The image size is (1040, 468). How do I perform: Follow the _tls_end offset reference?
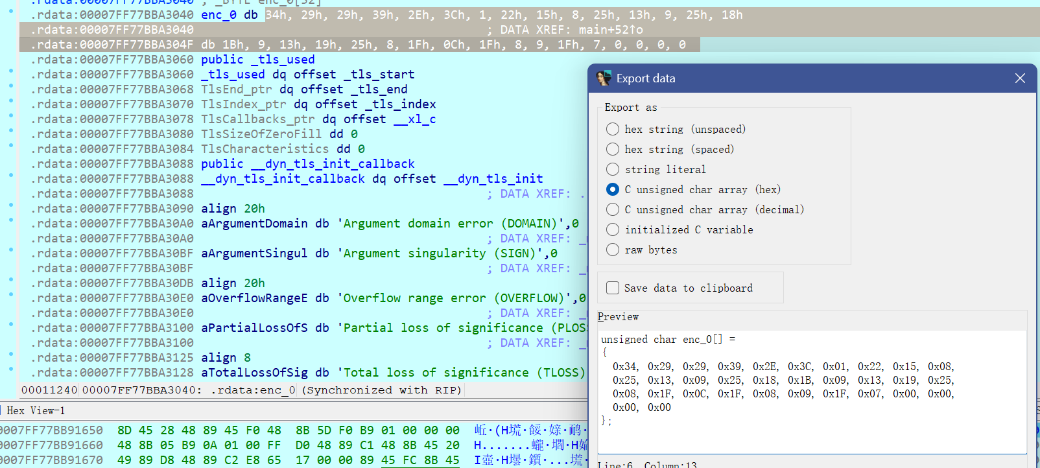pos(379,89)
